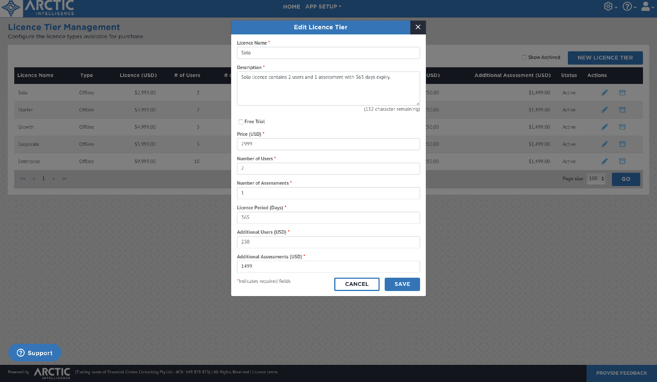This screenshot has width=657, height=382.
Task: Click the Licence (USD) column header
Action: pos(138,75)
